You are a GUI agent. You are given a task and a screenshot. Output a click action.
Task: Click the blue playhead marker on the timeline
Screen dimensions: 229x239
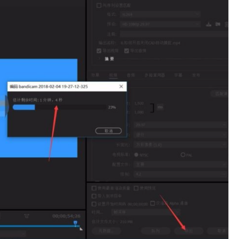point(75,223)
